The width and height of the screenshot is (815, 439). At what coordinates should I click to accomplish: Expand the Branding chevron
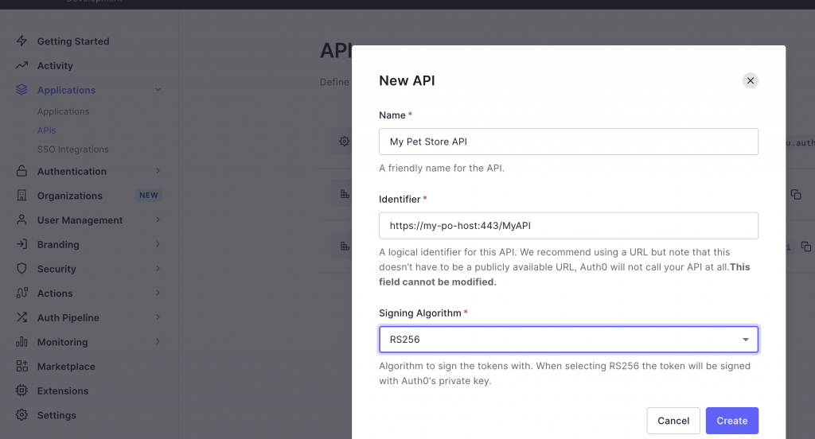[158, 243]
